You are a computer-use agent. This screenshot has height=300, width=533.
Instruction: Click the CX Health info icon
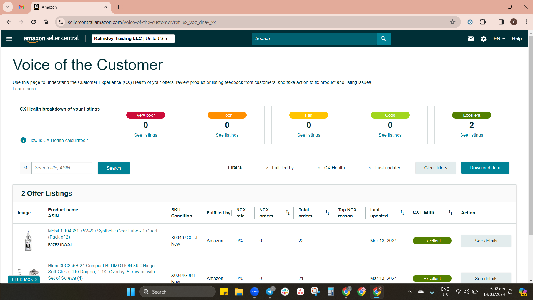[x=23, y=140]
